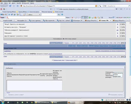Click the red record icon in radio toolbar
The image size is (131, 104).
click(1, 9)
